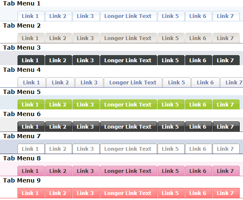
Task: Open red Longer Link Text in Tab Menu 9
Action: [128, 193]
